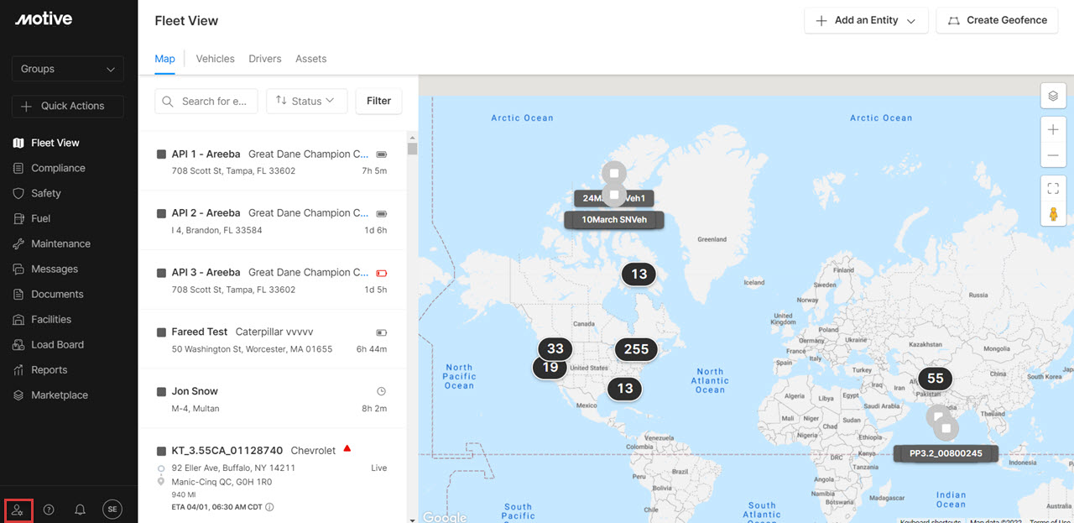The image size is (1074, 523).
Task: Open the admin icon in bottom-left sidebar
Action: 18,510
